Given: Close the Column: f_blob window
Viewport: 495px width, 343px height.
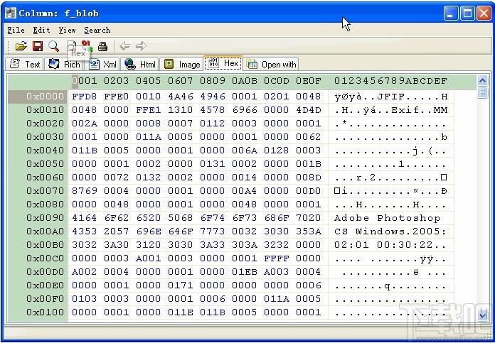Looking at the screenshot, I should 484,13.
